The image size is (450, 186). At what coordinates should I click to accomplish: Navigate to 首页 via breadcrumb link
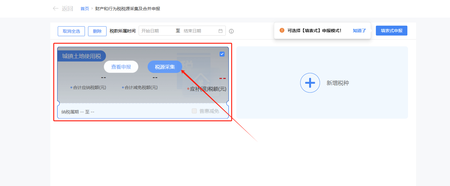[x=85, y=9]
